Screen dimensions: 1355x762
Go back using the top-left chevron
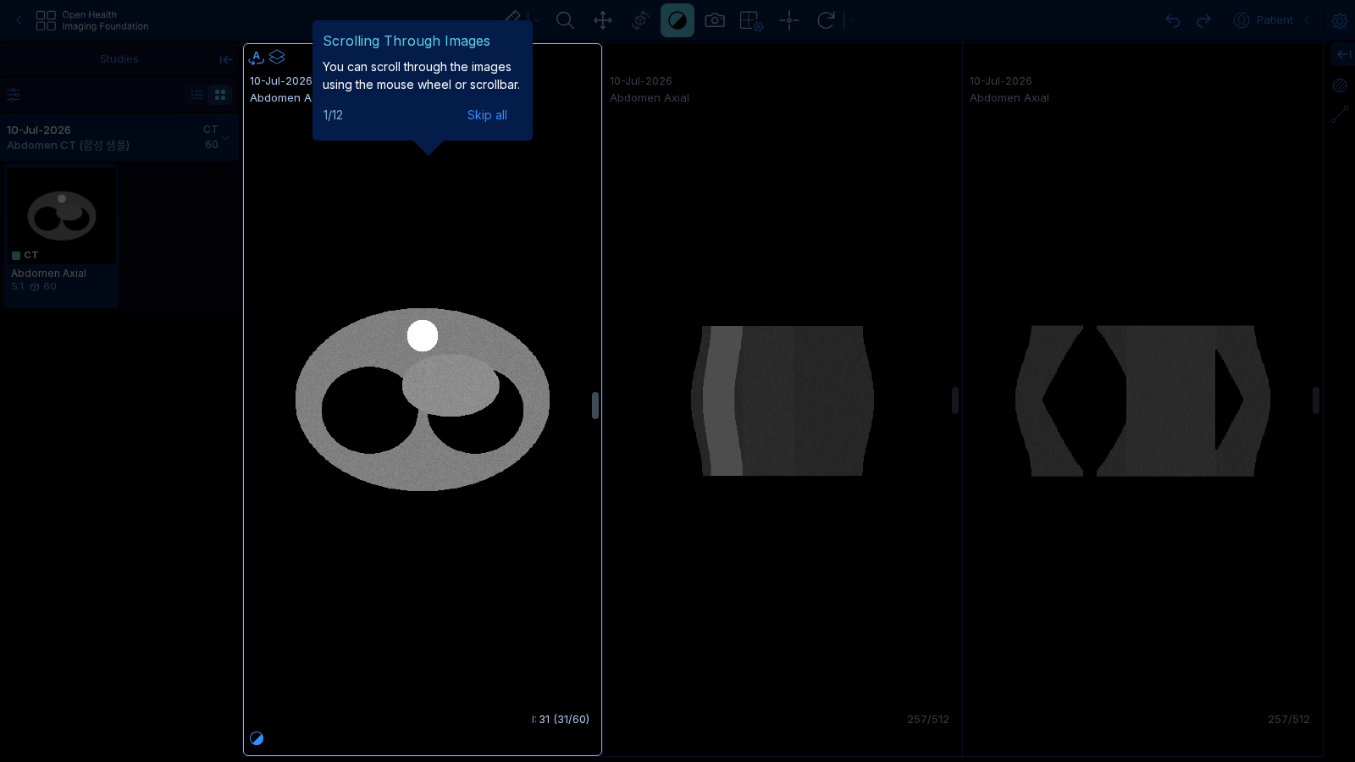click(x=19, y=20)
